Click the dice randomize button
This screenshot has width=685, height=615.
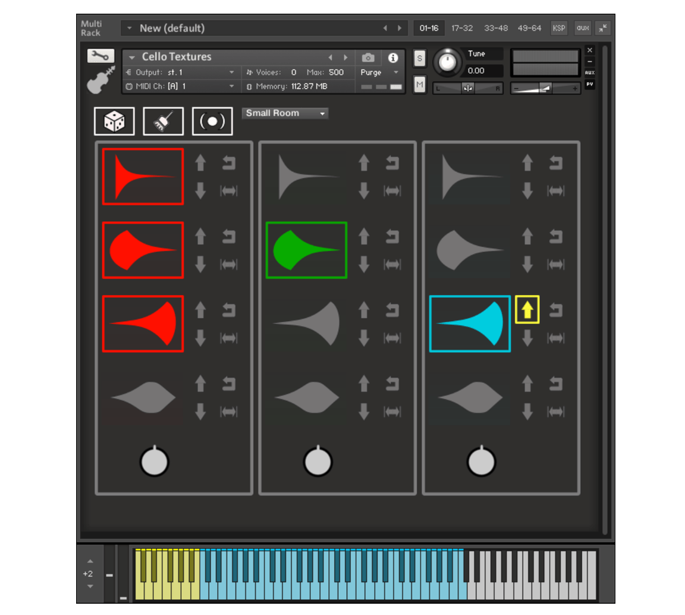tap(114, 121)
